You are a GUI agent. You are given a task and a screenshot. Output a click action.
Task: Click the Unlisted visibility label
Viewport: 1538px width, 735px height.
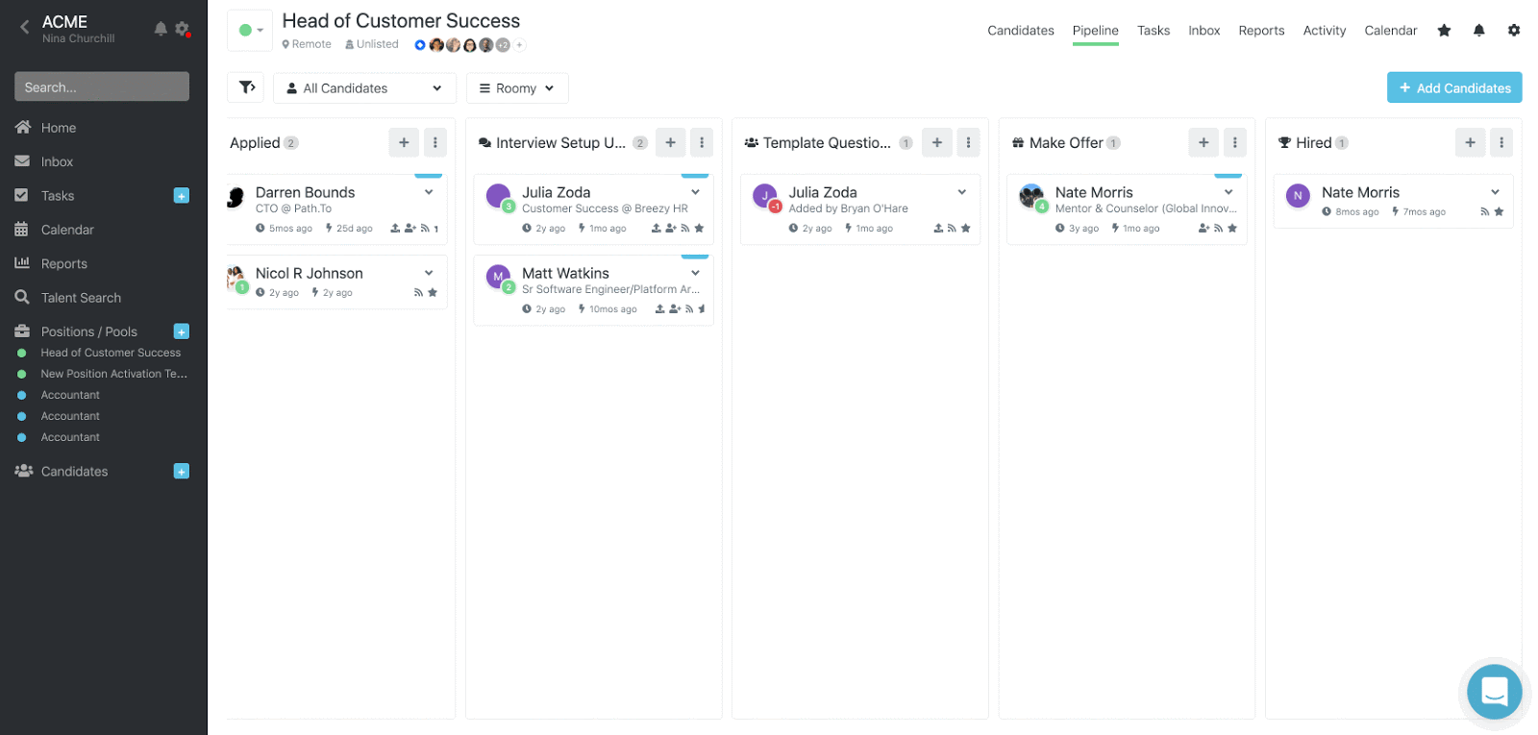(372, 44)
